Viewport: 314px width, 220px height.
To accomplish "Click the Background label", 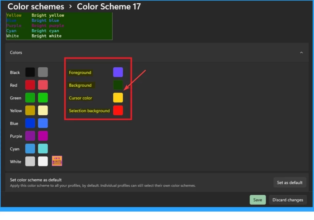I will (x=80, y=85).
